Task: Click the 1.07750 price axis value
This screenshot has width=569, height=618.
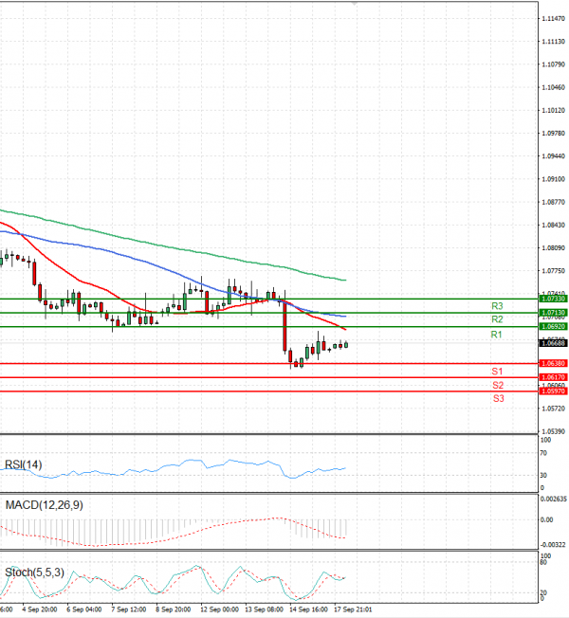Action: pyautogui.click(x=553, y=271)
